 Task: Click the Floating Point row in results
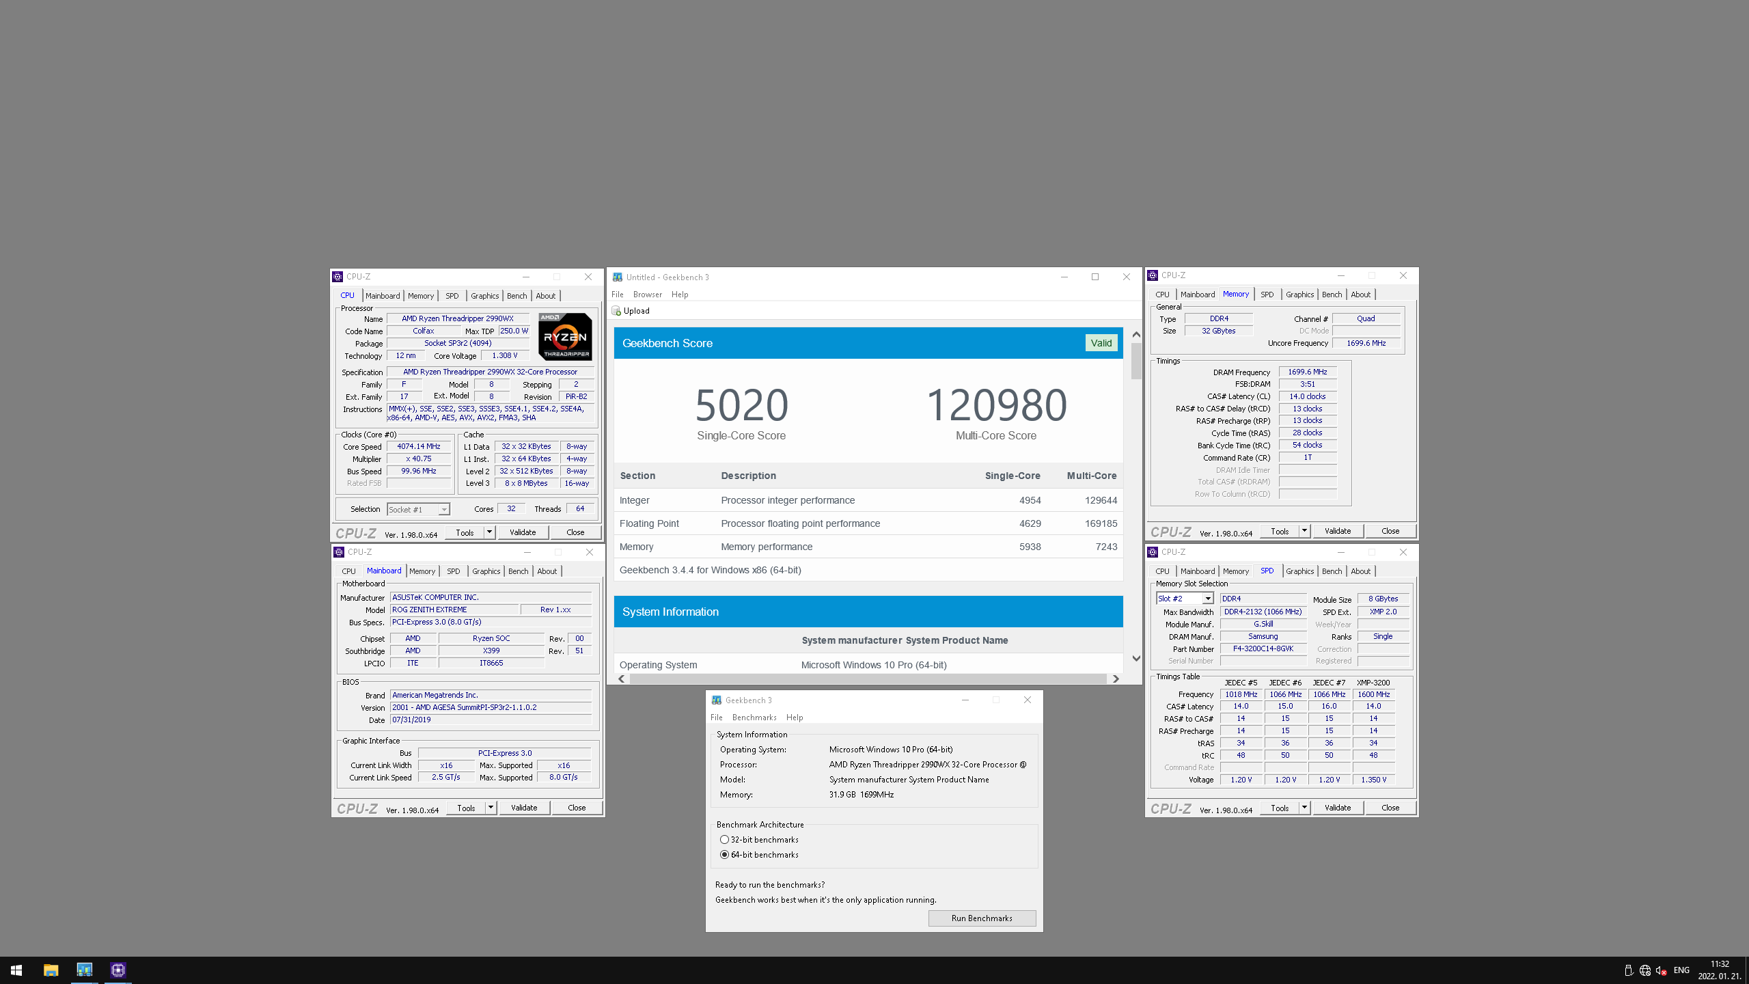[868, 523]
